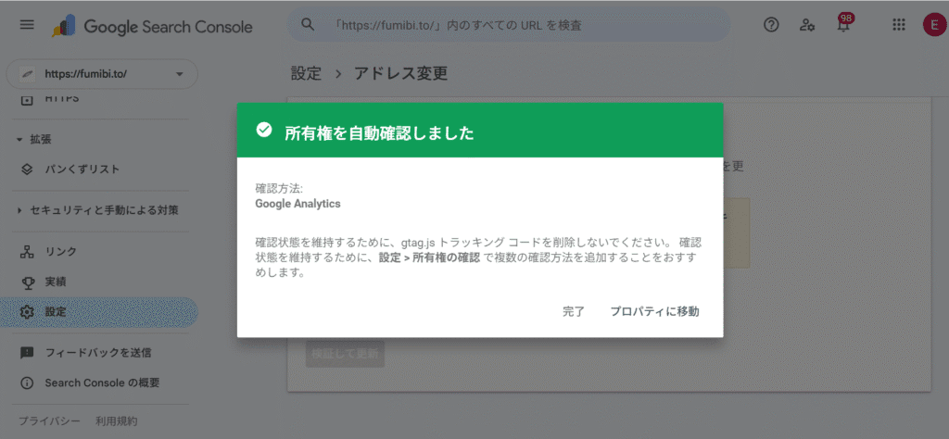Open the Google apps grid

[x=899, y=25]
